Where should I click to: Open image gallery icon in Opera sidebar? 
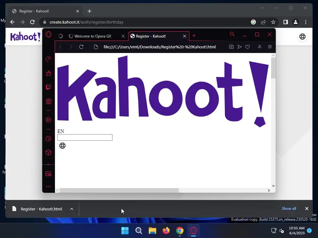[48, 174]
